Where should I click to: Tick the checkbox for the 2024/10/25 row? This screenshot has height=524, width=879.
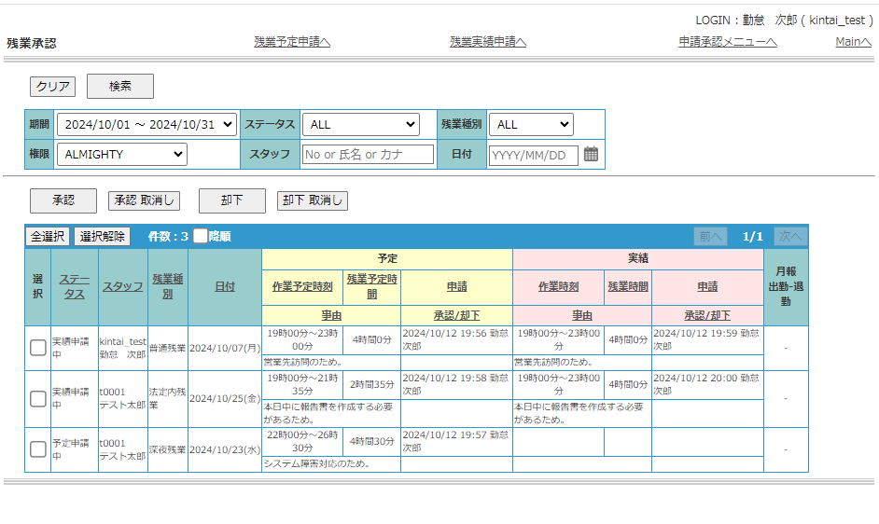(38, 398)
